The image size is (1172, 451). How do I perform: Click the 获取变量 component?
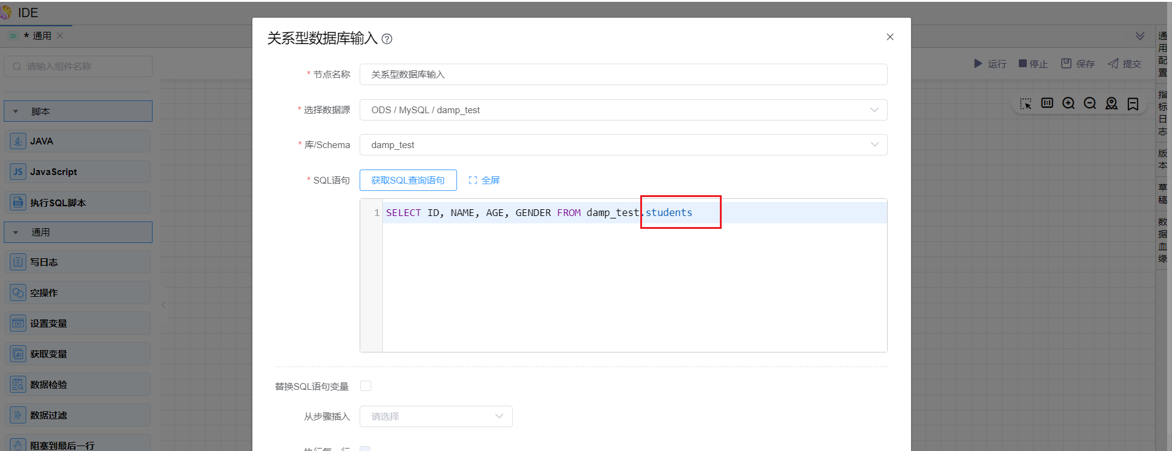[x=78, y=354]
